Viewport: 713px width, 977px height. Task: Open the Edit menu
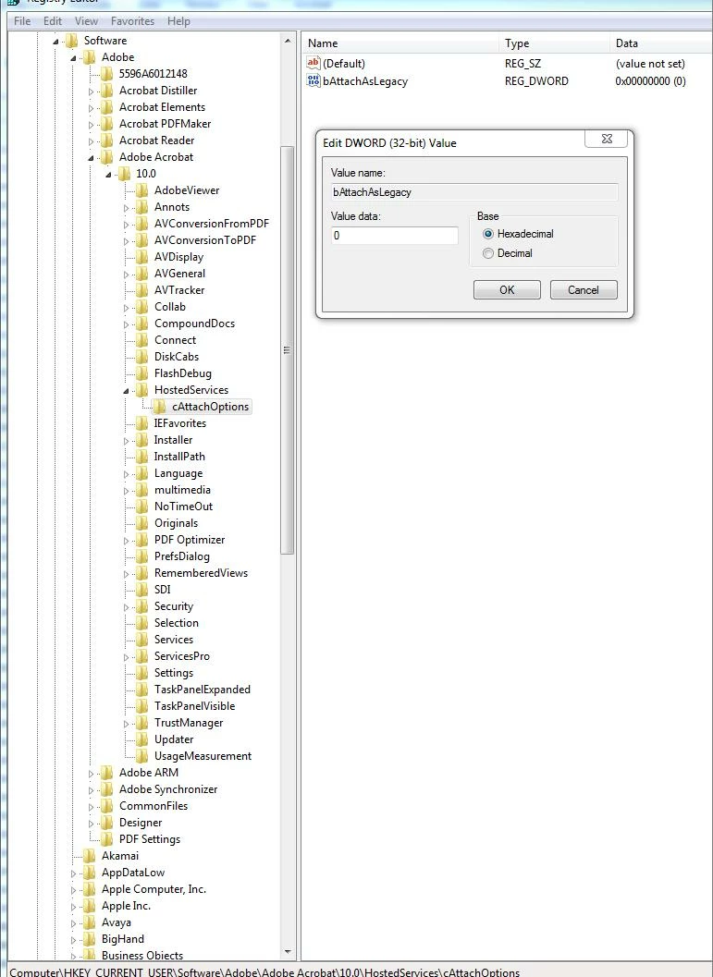tap(53, 21)
